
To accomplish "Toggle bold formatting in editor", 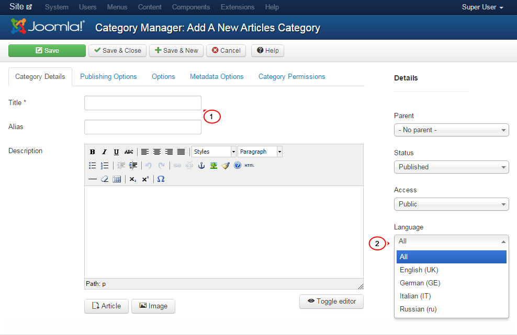I will click(x=92, y=152).
